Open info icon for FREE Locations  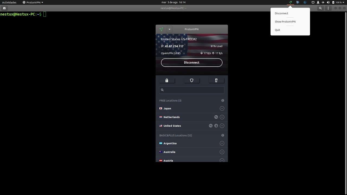(223, 100)
